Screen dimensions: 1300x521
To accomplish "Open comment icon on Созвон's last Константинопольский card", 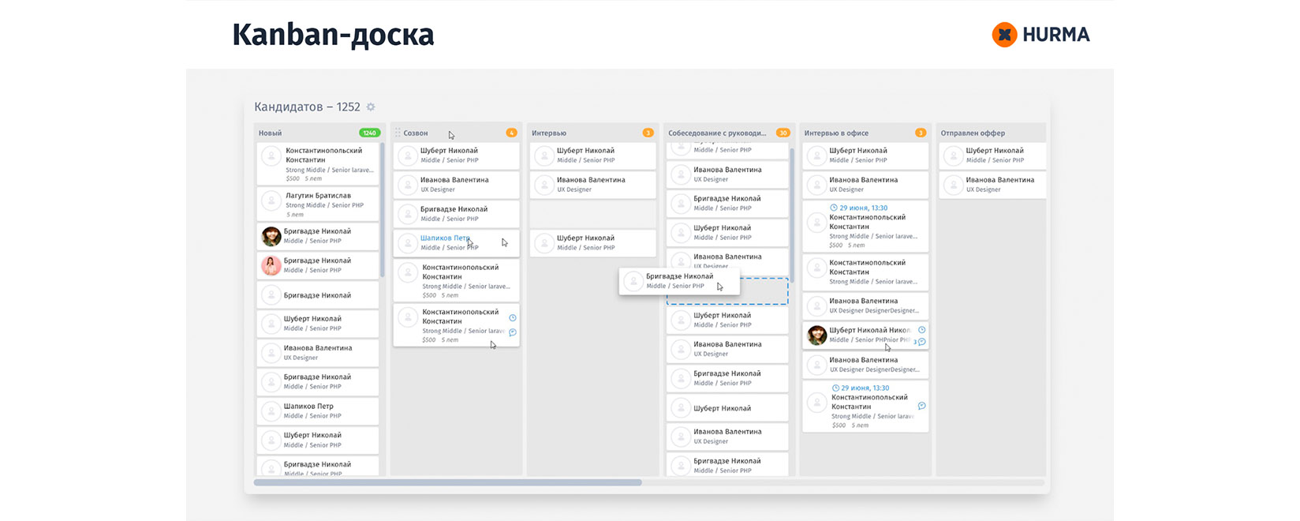I will pyautogui.click(x=513, y=332).
